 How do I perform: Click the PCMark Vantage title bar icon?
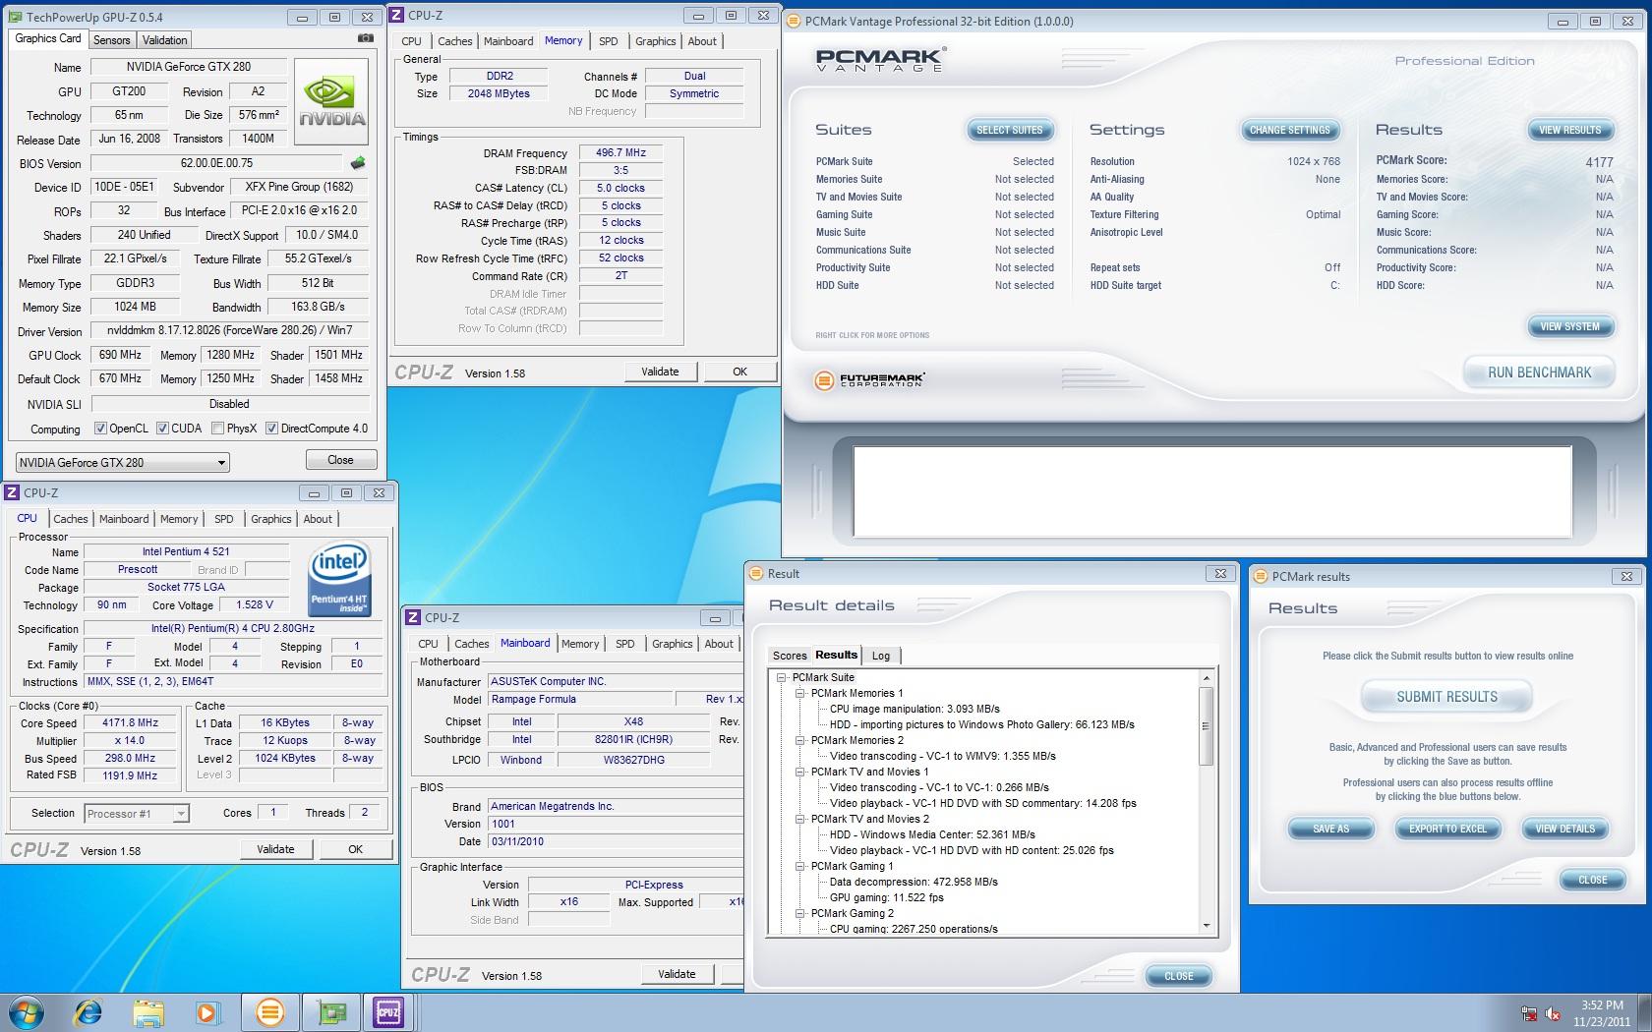pos(794,21)
